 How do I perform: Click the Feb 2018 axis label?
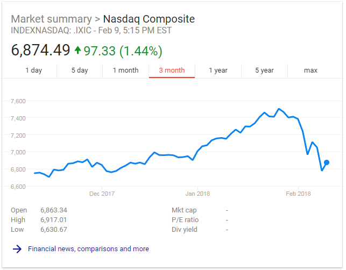[x=298, y=194]
